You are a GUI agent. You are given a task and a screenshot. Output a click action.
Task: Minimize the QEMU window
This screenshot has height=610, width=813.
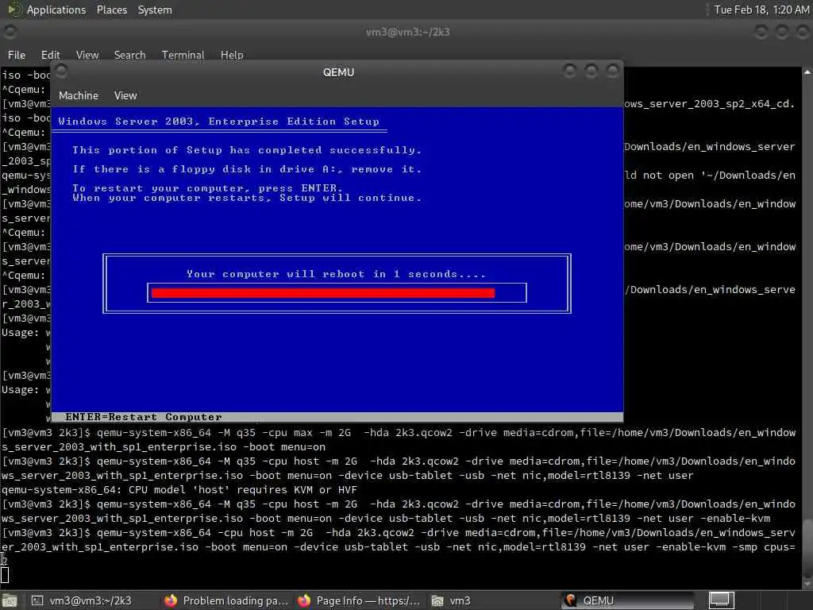[x=570, y=71]
